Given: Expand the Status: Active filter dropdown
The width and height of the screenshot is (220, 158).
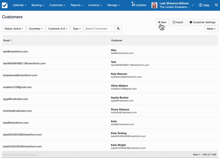Looking at the screenshot, I should tap(14, 29).
